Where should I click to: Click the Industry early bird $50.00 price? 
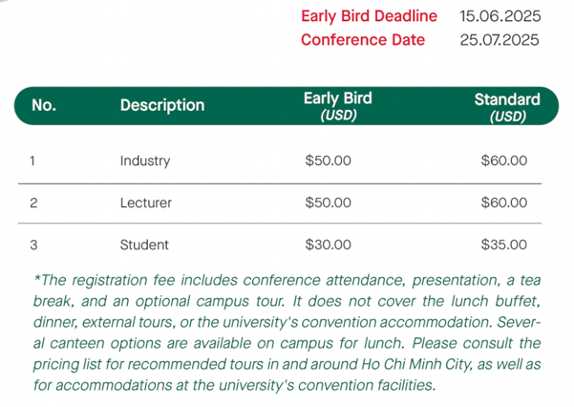[328, 161]
